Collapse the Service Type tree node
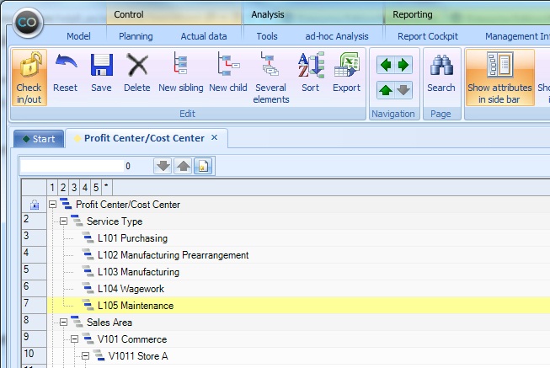Screen dimensions: 550x368 point(63,221)
